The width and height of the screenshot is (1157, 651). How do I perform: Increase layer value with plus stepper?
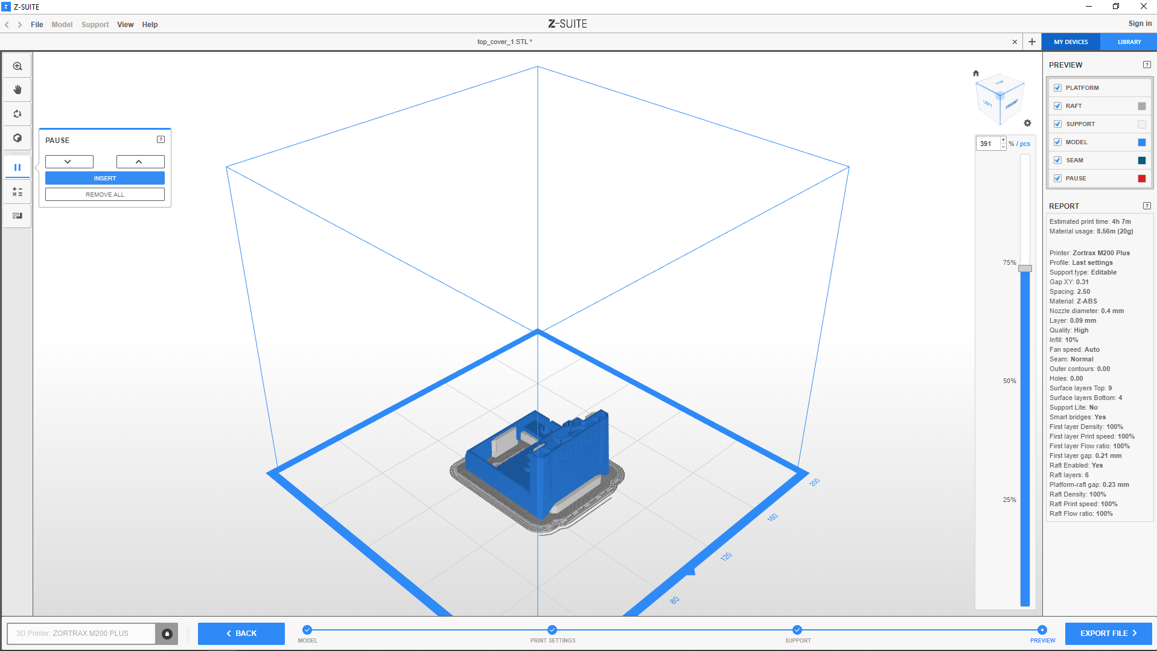(1003, 140)
